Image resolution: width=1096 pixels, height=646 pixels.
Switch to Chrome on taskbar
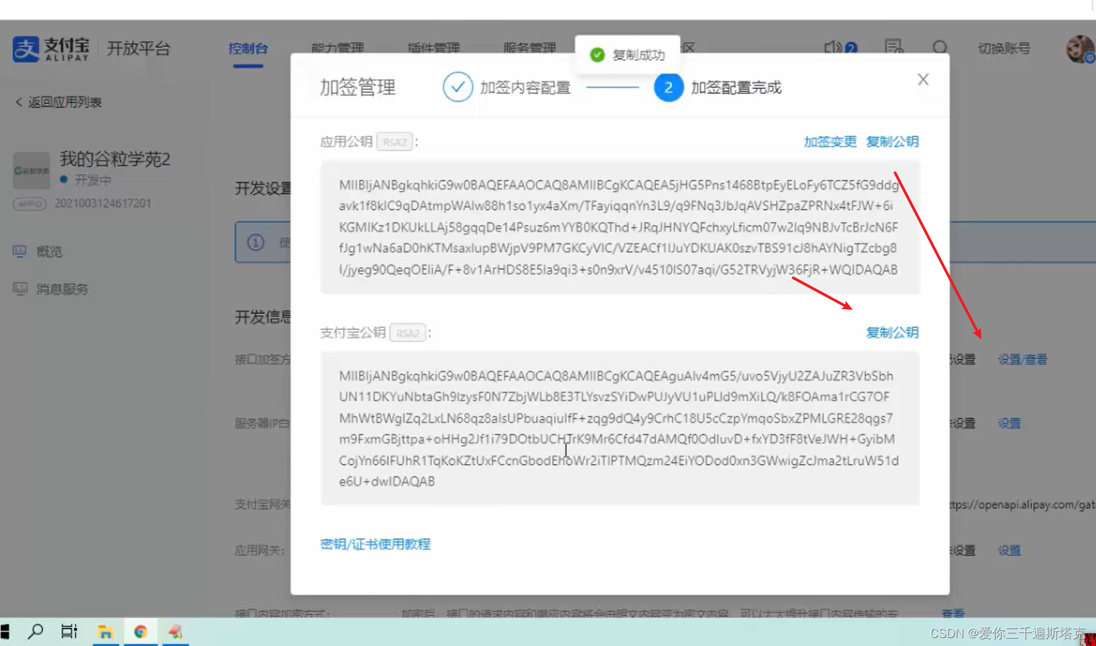[x=141, y=632]
